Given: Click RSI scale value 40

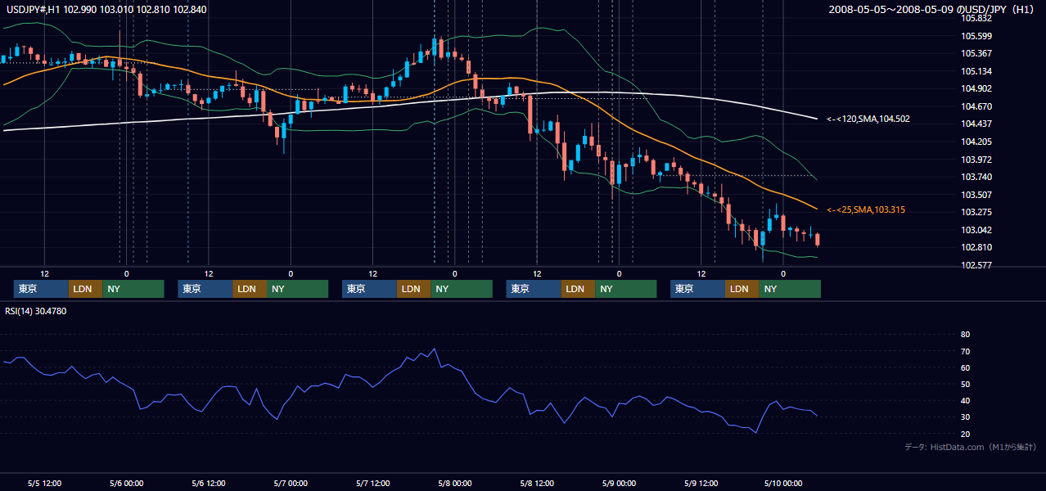Looking at the screenshot, I should (965, 401).
